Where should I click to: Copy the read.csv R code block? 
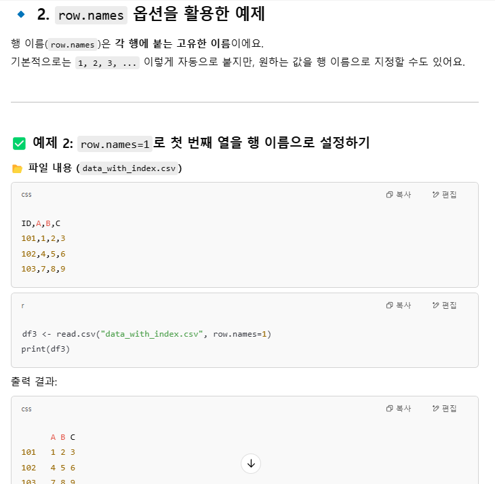coord(399,305)
